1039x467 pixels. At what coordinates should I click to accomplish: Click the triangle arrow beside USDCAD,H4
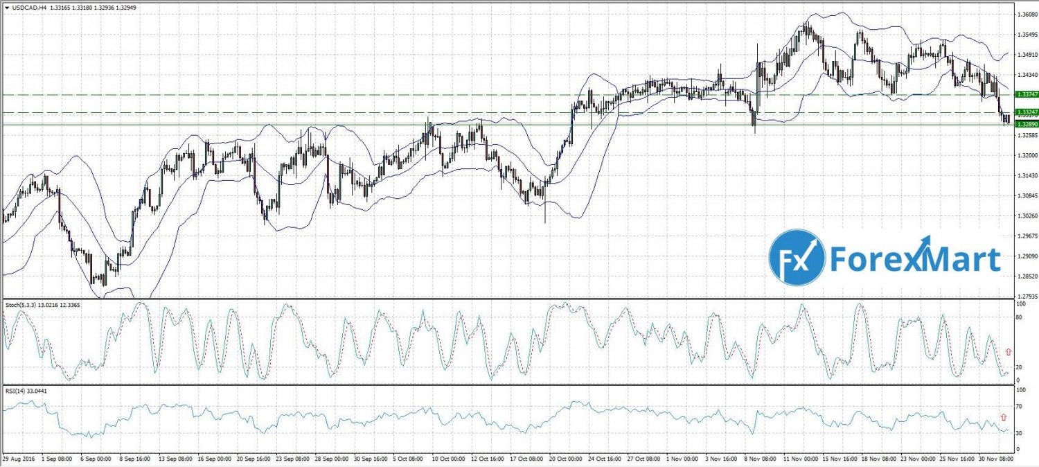coord(6,6)
